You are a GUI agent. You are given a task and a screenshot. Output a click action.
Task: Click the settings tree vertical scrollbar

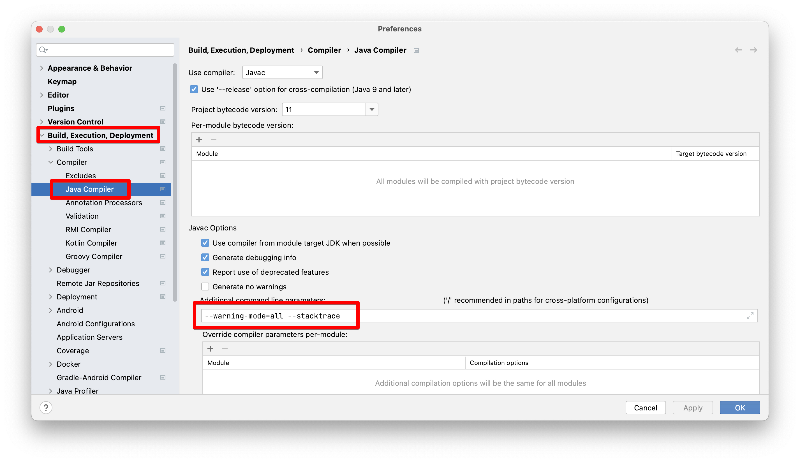[175, 183]
